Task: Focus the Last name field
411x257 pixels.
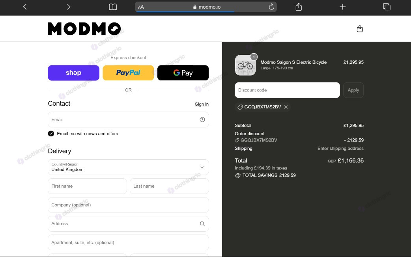Action: click(169, 186)
